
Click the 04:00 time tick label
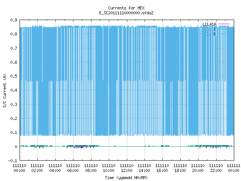[55, 170]
